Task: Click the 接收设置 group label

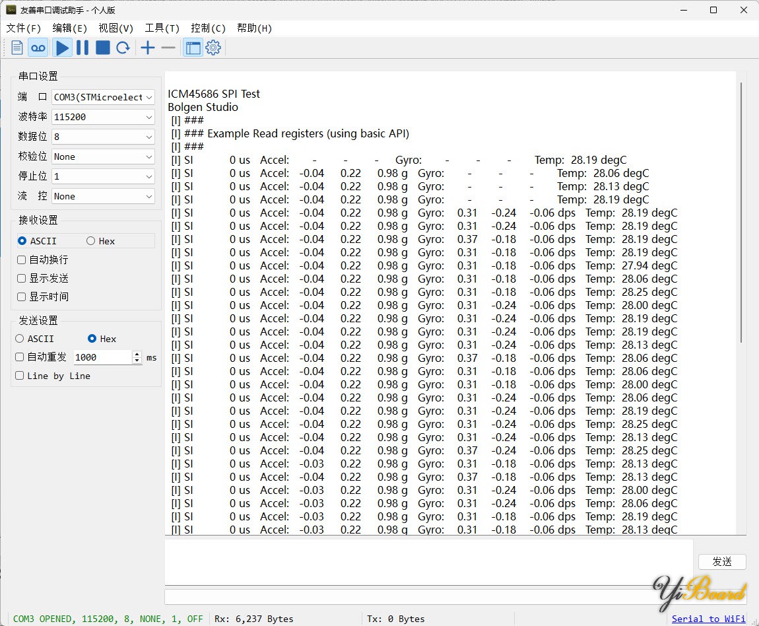Action: 38,221
